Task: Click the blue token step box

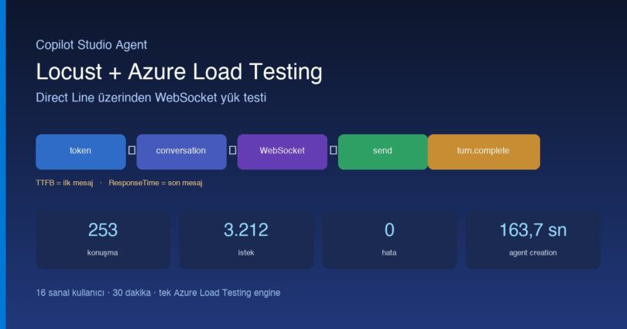Action: [x=81, y=152]
